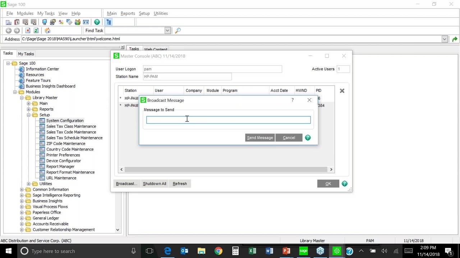Viewport: 460px width, 258px height.
Task: Click the people group icon in toolbar
Action: [78, 22]
